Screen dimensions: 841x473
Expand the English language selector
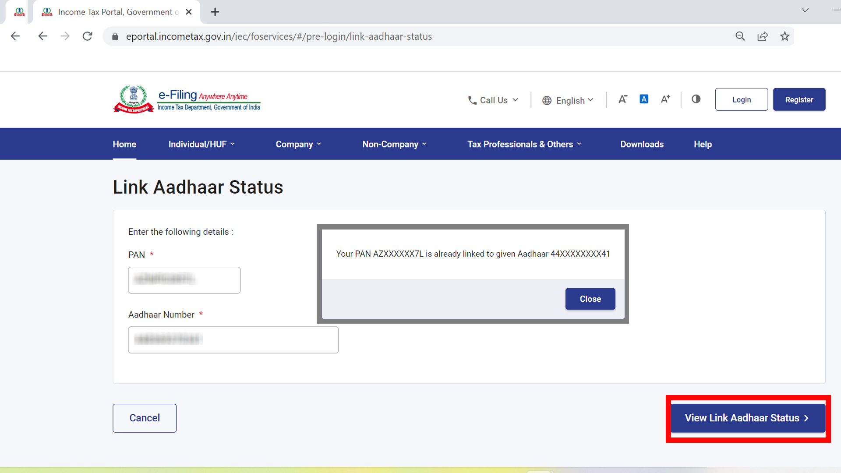click(x=568, y=100)
